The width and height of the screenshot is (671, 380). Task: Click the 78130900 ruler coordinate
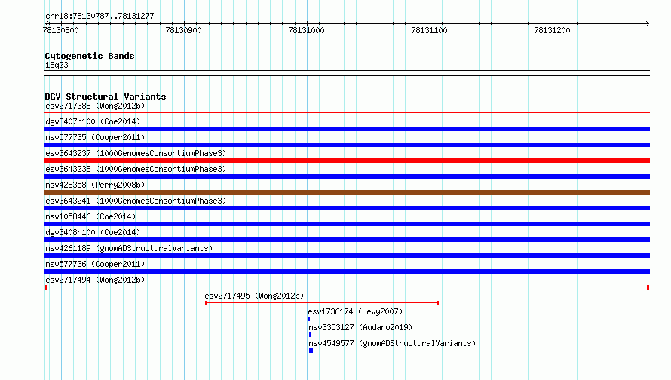184,30
